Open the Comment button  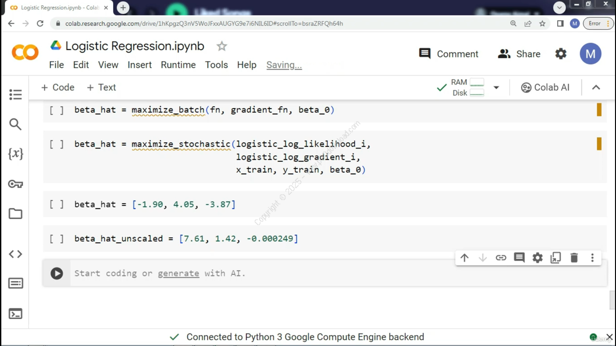point(449,54)
